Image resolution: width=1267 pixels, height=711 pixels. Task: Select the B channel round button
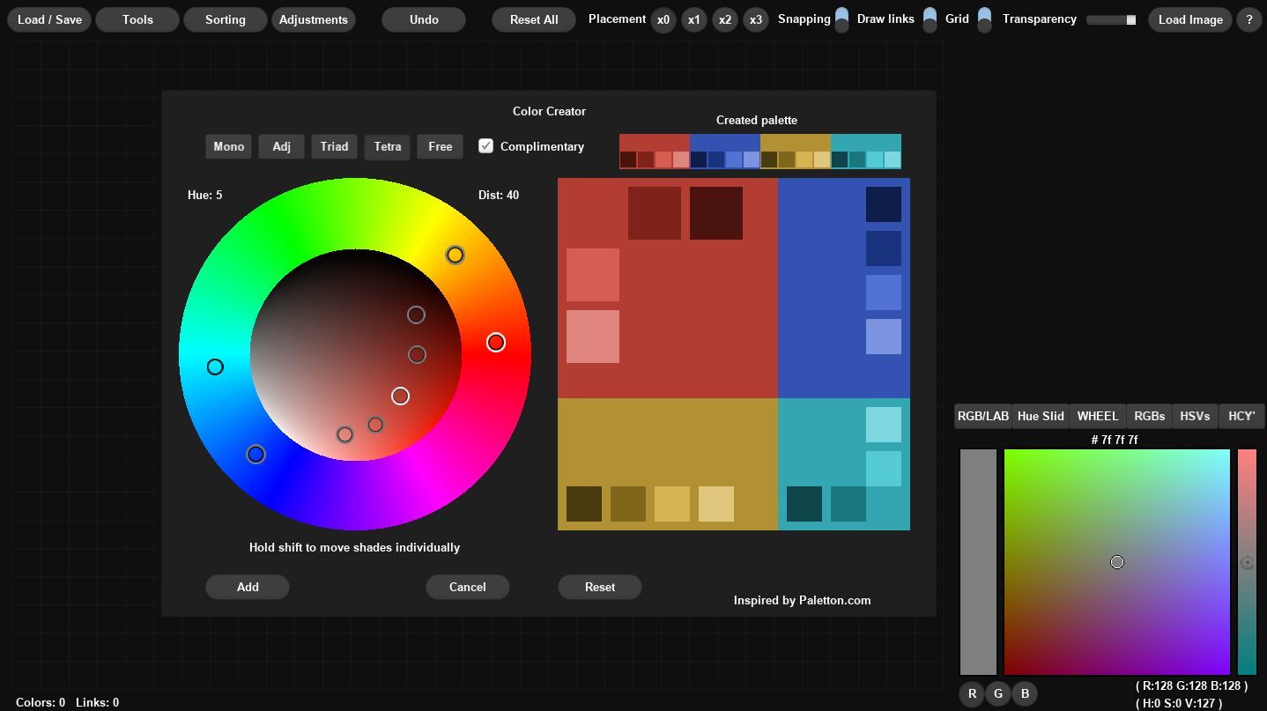[1025, 693]
